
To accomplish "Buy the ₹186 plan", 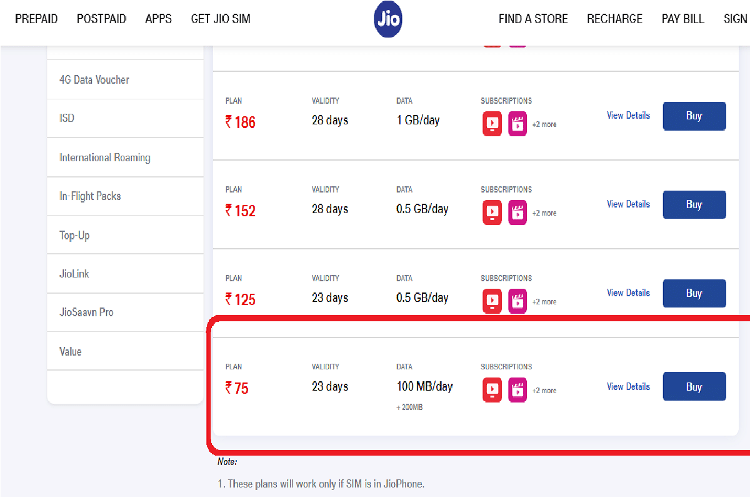I will pos(694,116).
